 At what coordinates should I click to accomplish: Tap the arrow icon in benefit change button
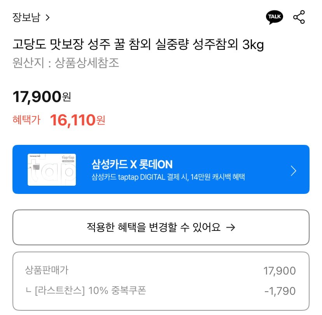click(231, 228)
